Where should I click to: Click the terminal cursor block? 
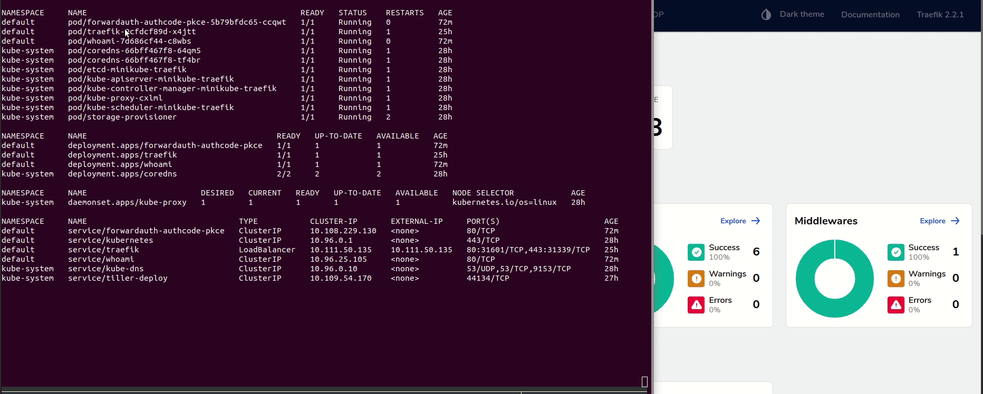tap(644, 382)
